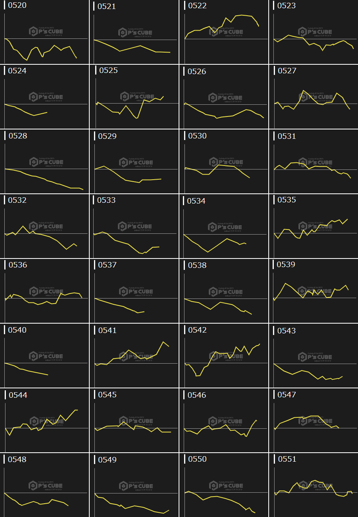Click the 0547 graph thumbnail
This screenshot has height=517, width=358.
pyautogui.click(x=313, y=421)
